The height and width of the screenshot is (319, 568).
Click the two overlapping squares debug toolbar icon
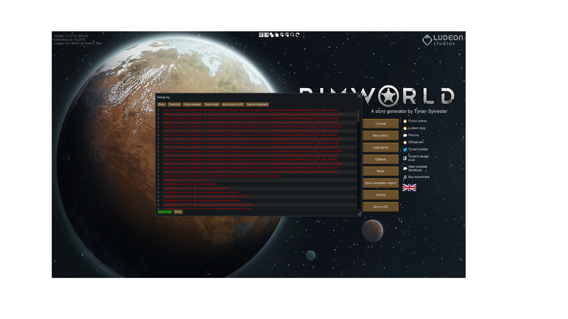tap(272, 35)
